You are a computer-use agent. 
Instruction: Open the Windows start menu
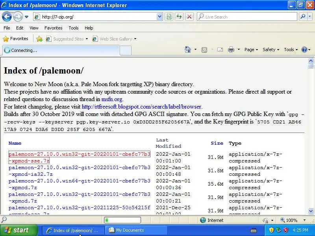coord(19,230)
